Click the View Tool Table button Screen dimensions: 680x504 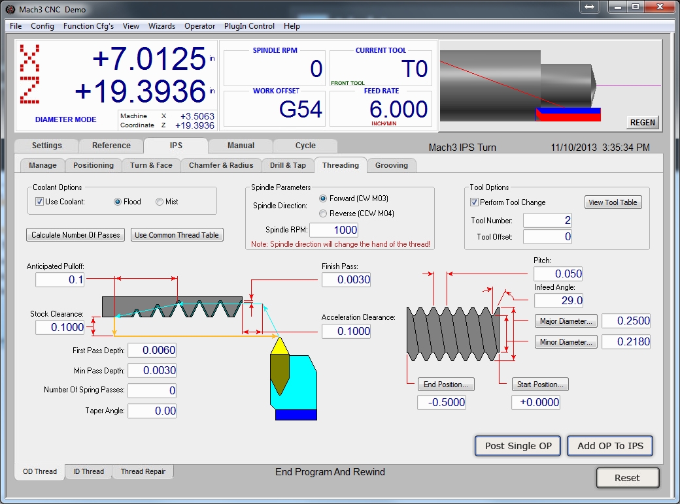[613, 202]
